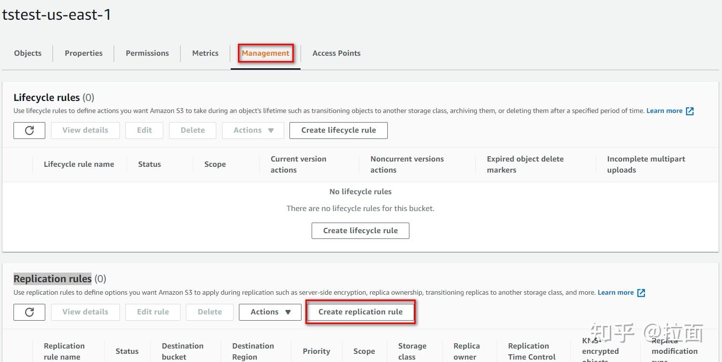Switch to the Metrics tab
This screenshot has width=722, height=362.
pos(205,53)
